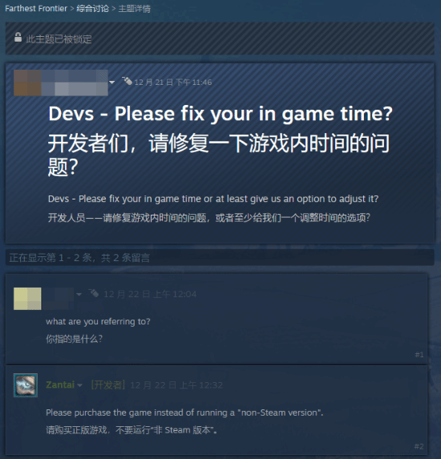Open Zantai's avatar picture
441x459 pixels.
tap(26, 385)
